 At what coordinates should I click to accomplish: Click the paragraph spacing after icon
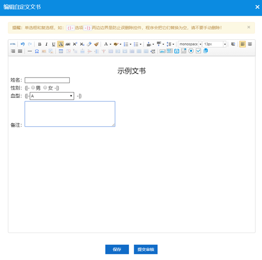click(159, 44)
